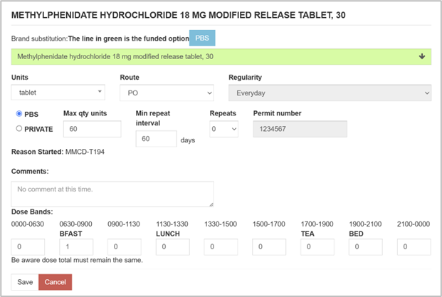This screenshot has width=442, height=297.
Task: Select the green funded option line
Action: coord(214,56)
